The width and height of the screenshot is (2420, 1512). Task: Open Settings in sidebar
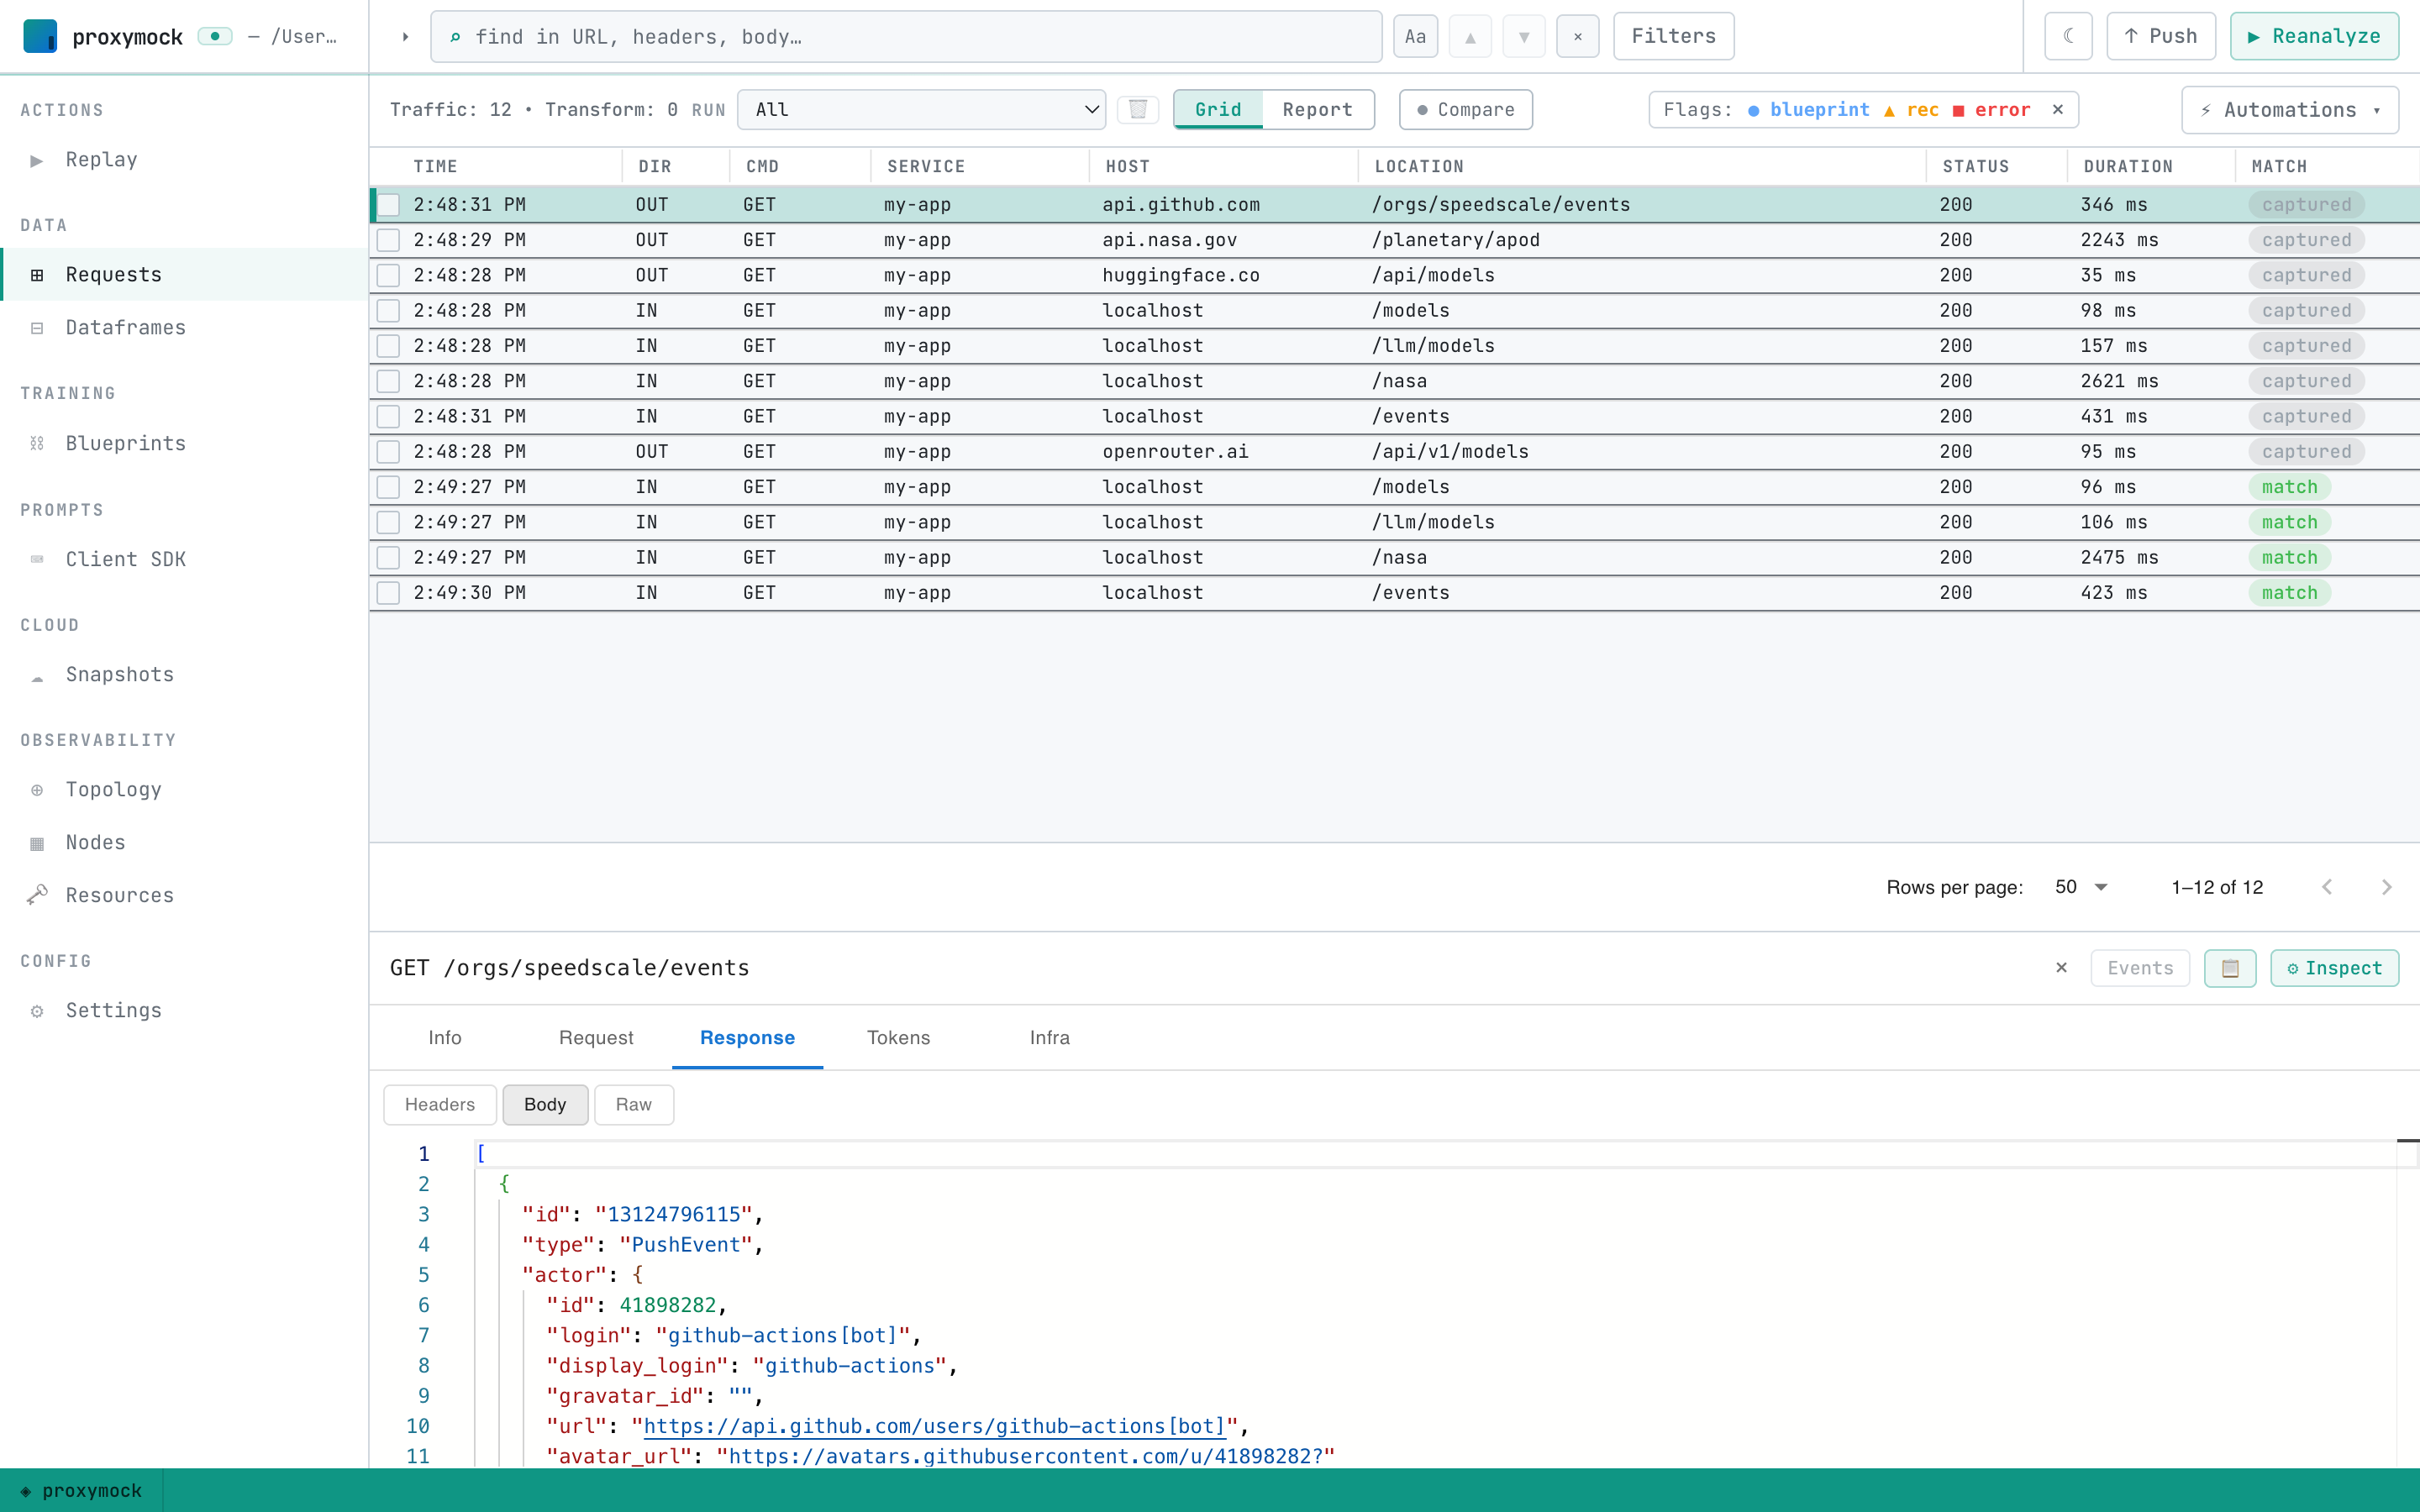tap(184, 1010)
